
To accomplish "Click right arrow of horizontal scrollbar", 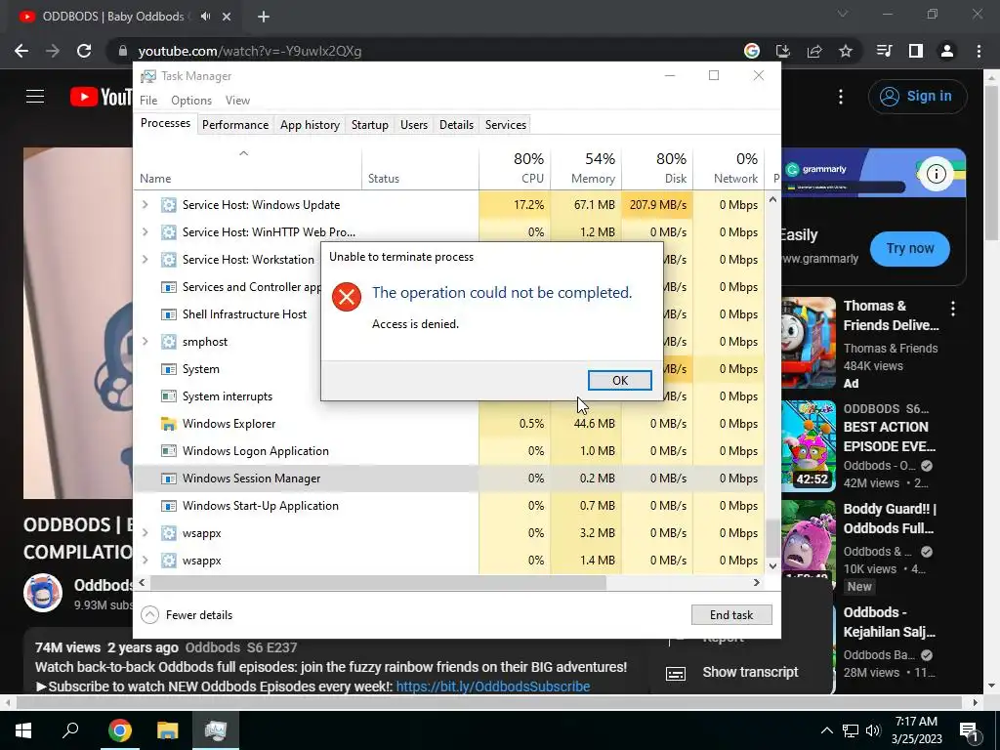I will click(x=757, y=582).
